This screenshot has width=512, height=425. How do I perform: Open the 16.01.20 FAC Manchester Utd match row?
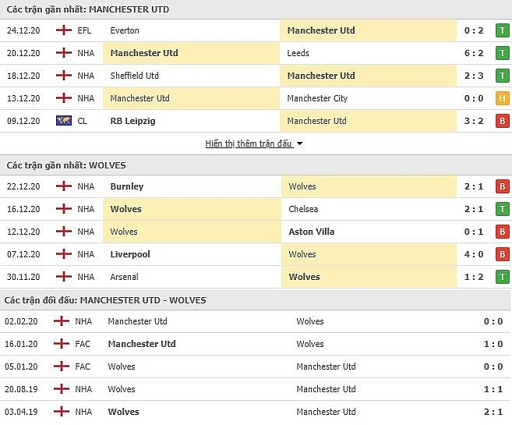click(256, 344)
